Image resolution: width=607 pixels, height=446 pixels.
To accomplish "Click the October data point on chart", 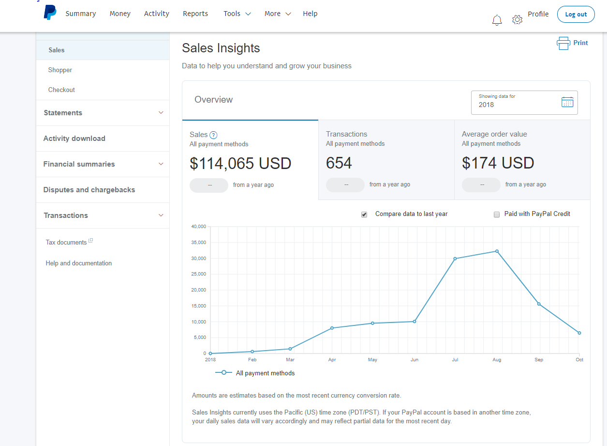I will (579, 333).
